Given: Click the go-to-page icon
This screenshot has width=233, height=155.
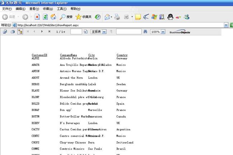Looking at the screenshot, I should click(86, 32).
